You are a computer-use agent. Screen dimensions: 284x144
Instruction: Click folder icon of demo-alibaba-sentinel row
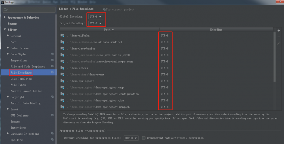point(62,42)
